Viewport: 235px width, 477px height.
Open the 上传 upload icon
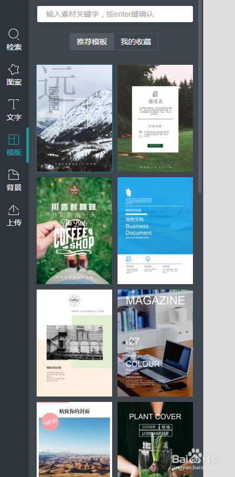tap(13, 210)
